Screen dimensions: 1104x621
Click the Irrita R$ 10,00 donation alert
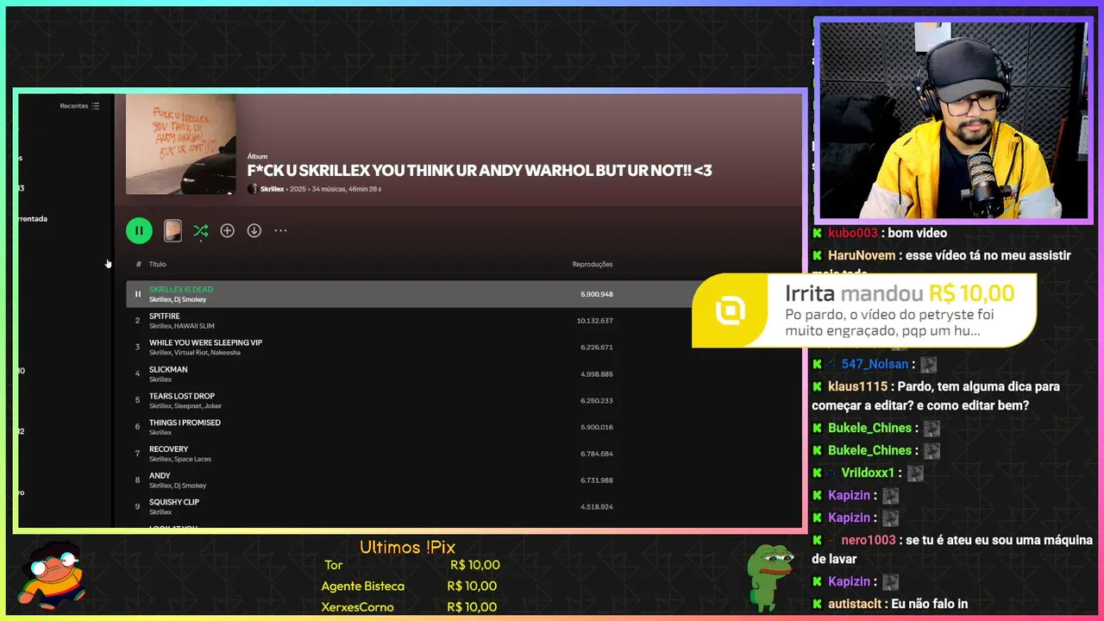(x=864, y=310)
